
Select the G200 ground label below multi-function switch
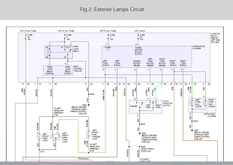149,138
